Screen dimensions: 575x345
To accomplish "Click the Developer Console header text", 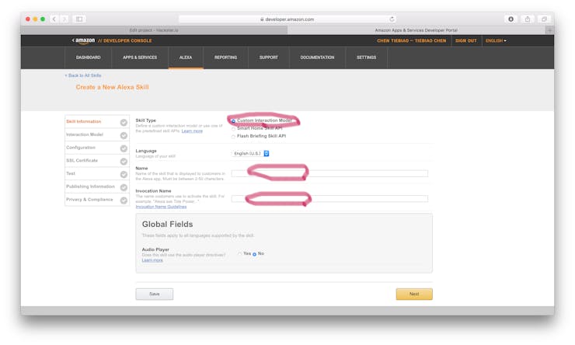I will point(124,40).
